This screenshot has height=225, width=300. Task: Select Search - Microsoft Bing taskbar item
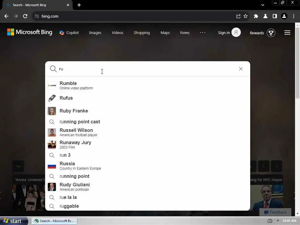coord(54,221)
